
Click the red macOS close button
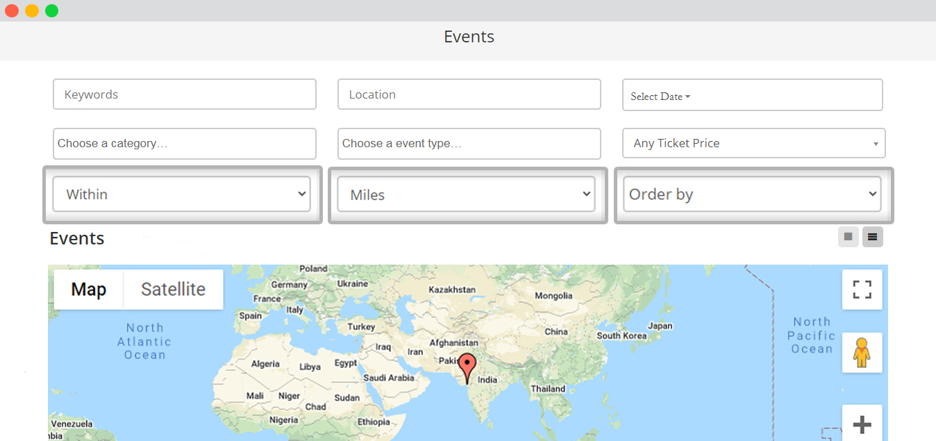tap(12, 11)
